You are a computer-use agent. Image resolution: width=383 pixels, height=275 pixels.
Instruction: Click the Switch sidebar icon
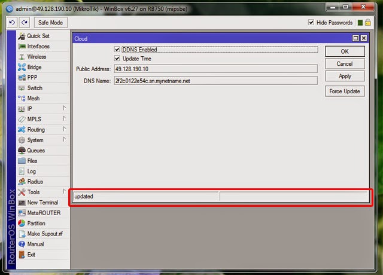pos(22,88)
